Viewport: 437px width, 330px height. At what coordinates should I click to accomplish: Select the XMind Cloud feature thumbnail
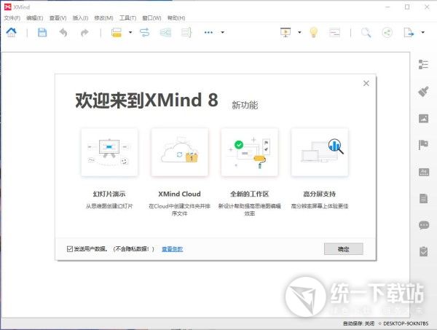click(x=179, y=152)
